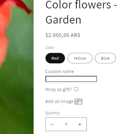Screen dimensions: 134x134
Task: Click the quantity value showing 1
Action: pos(66,124)
